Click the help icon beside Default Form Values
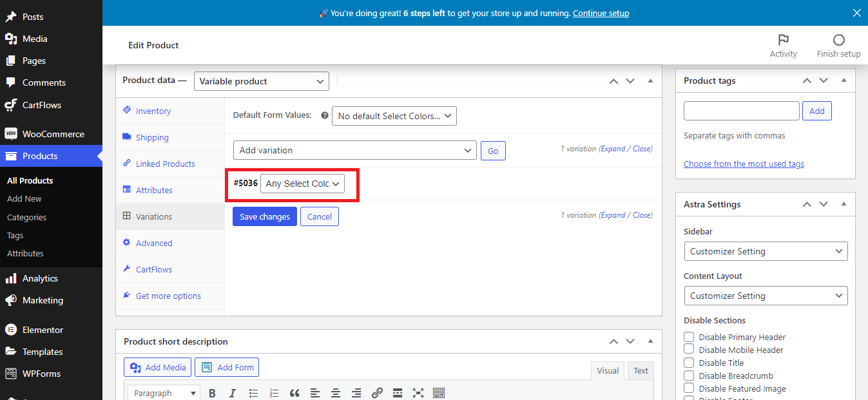The image size is (868, 400). point(325,116)
